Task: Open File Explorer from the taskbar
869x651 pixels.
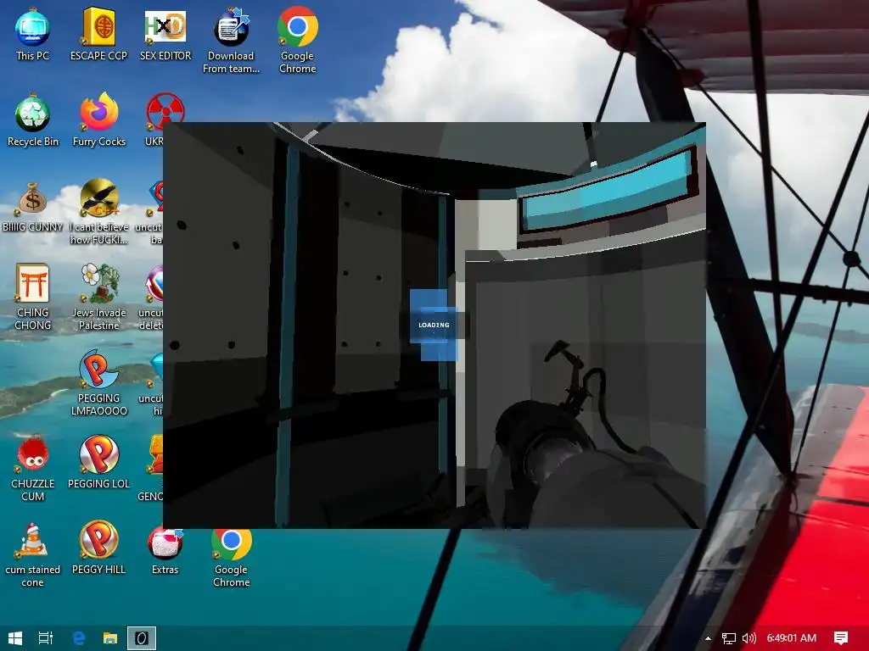Action: (x=110, y=638)
